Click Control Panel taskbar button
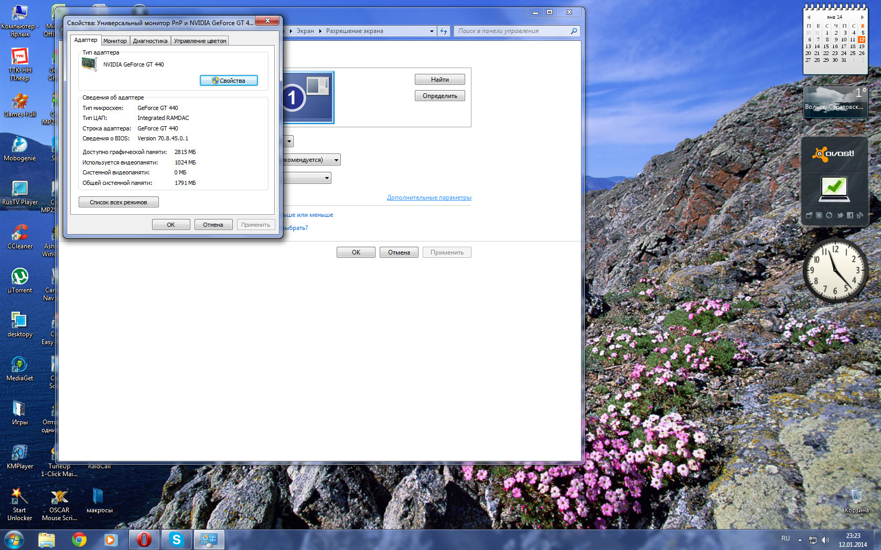The image size is (881, 550). [x=209, y=540]
